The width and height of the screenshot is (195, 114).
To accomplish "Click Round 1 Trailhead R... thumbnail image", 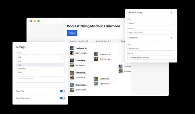I will 72,48.
